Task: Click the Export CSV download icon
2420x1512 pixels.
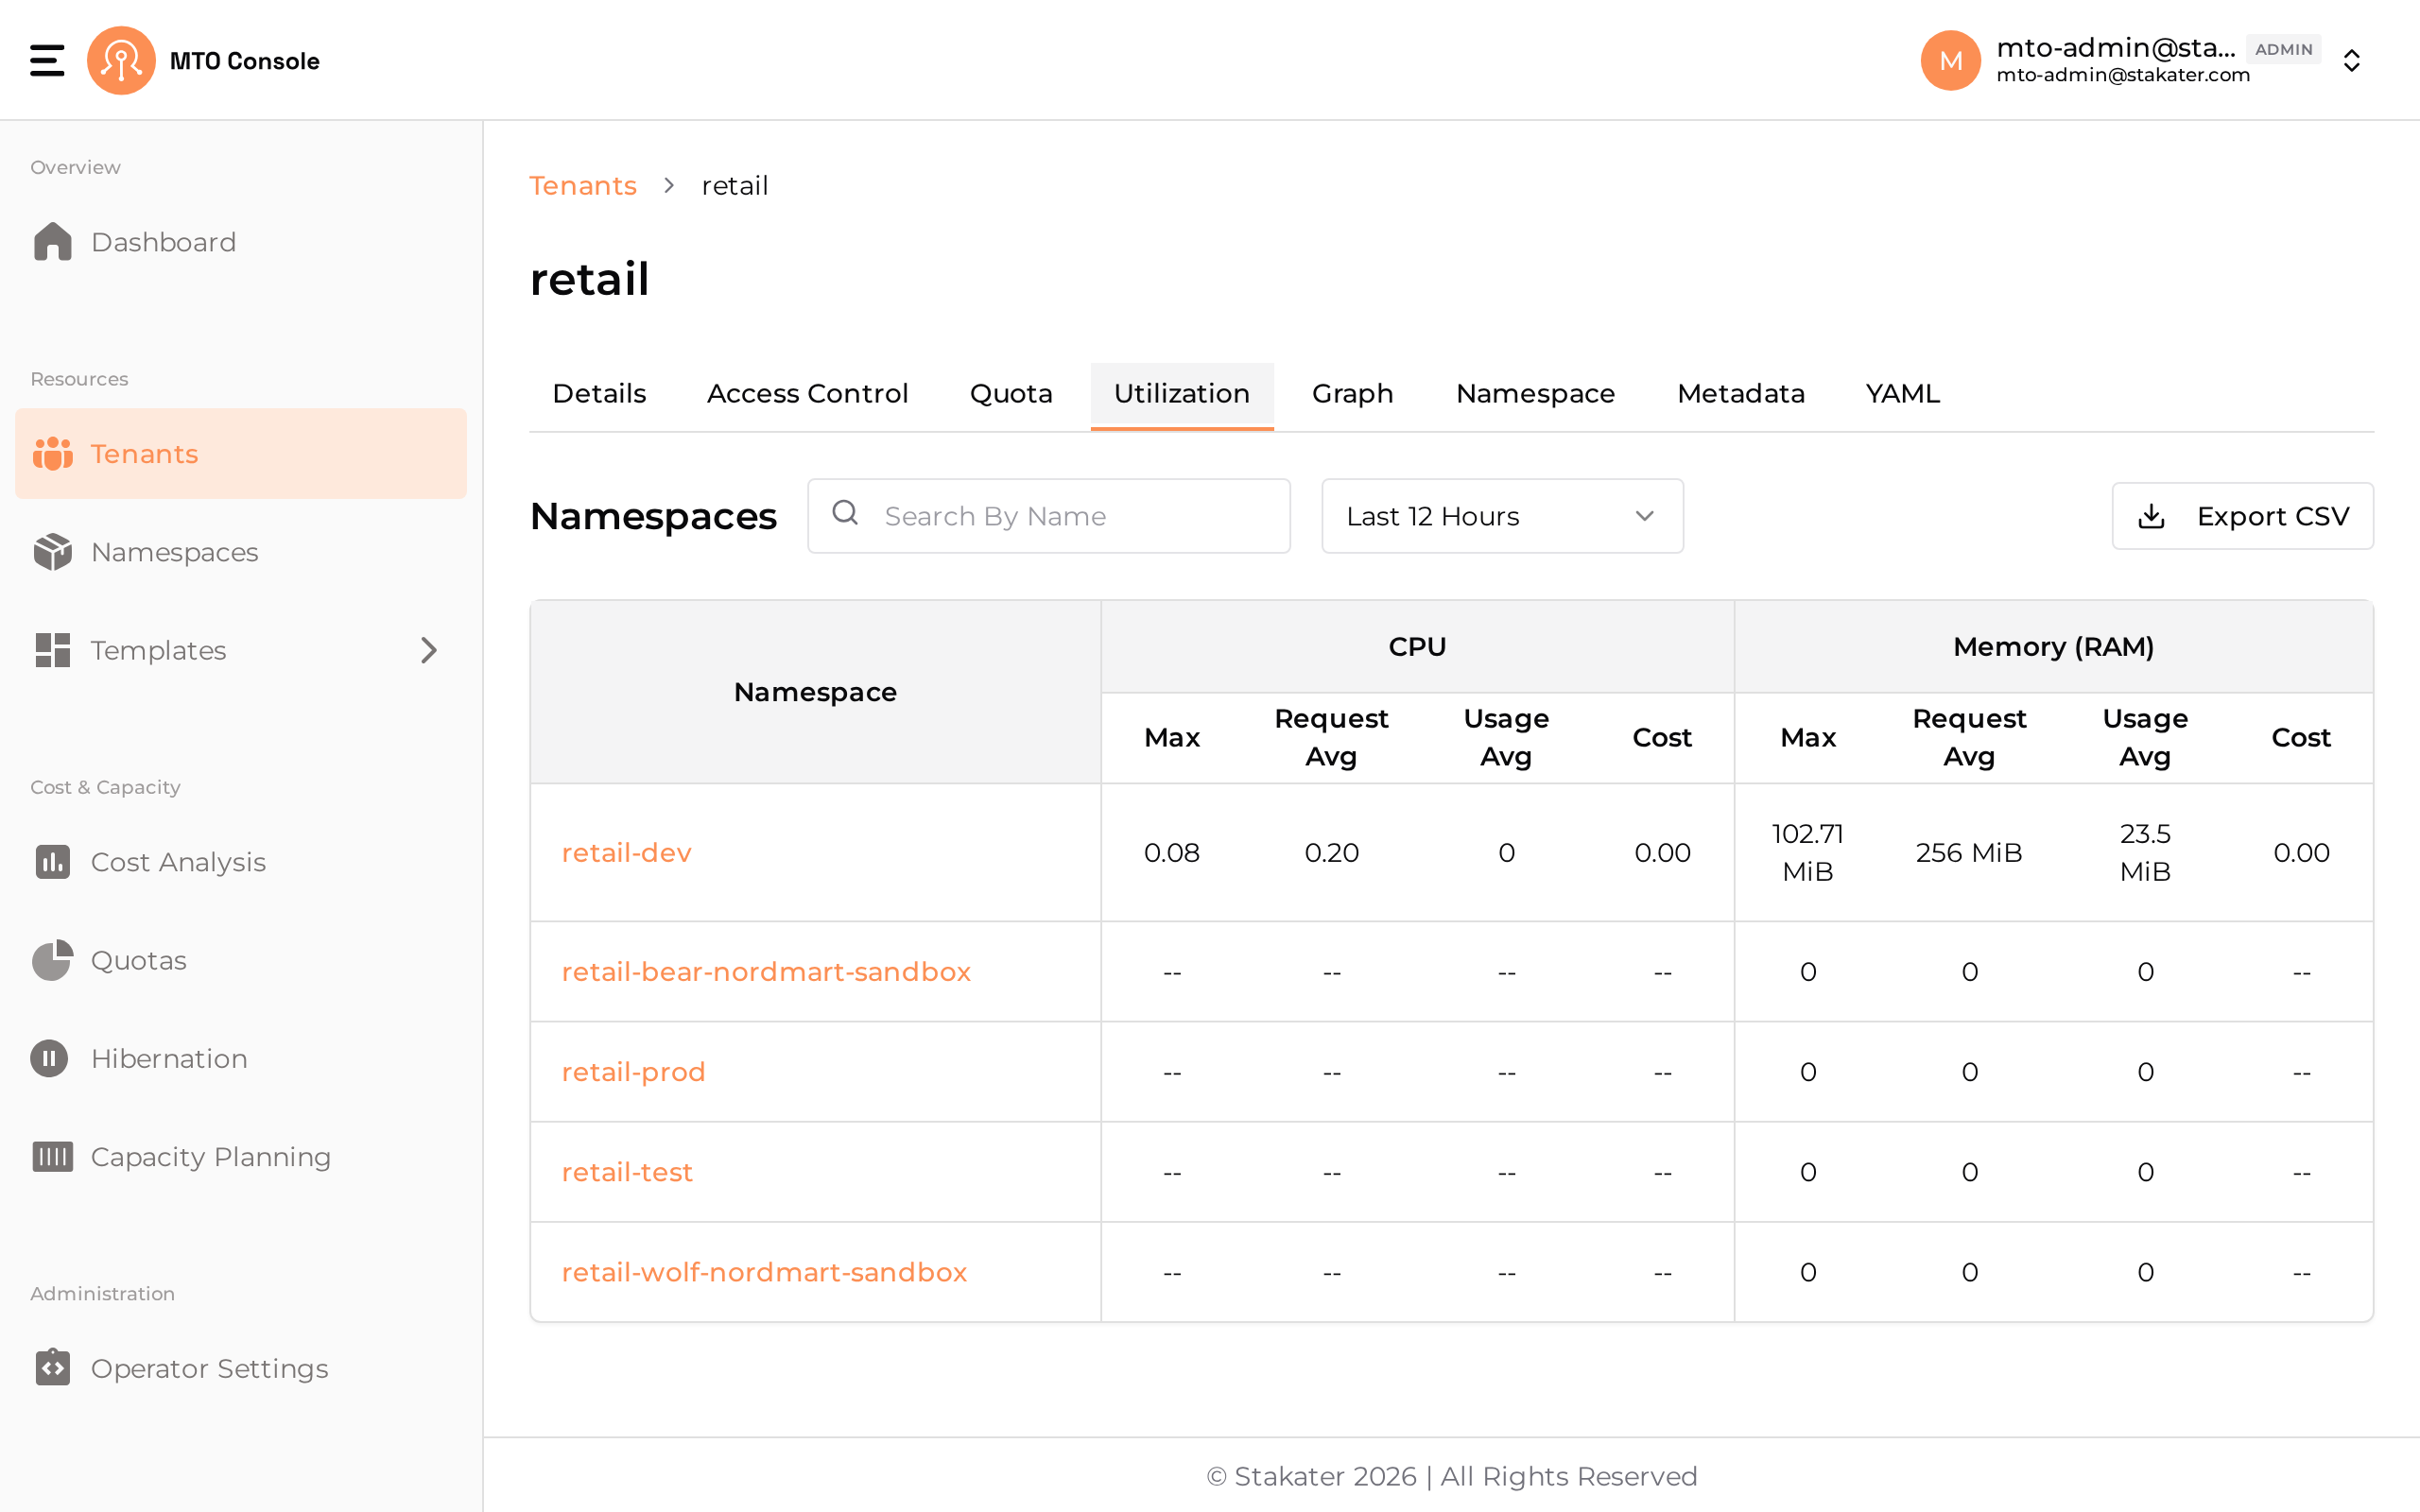Action: pos(2151,516)
